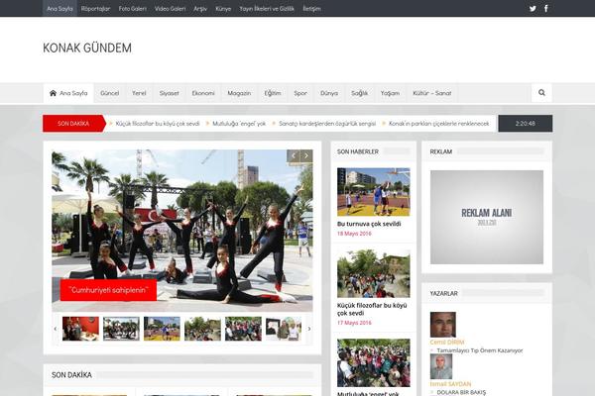Open the crowd news image in Son Haberler
The width and height of the screenshot is (595, 396).
pos(374,362)
